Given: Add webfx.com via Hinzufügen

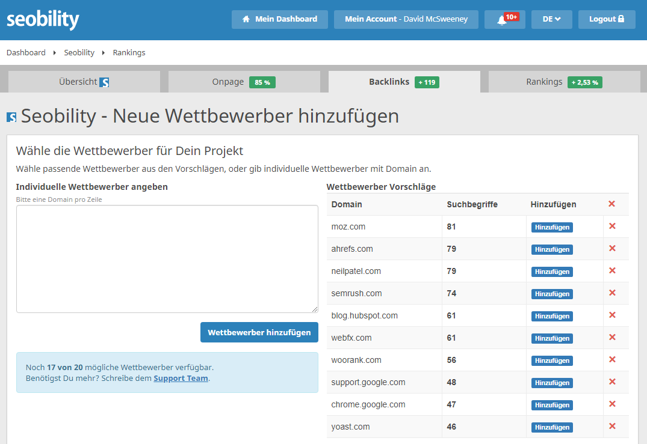Looking at the screenshot, I should tap(552, 339).
